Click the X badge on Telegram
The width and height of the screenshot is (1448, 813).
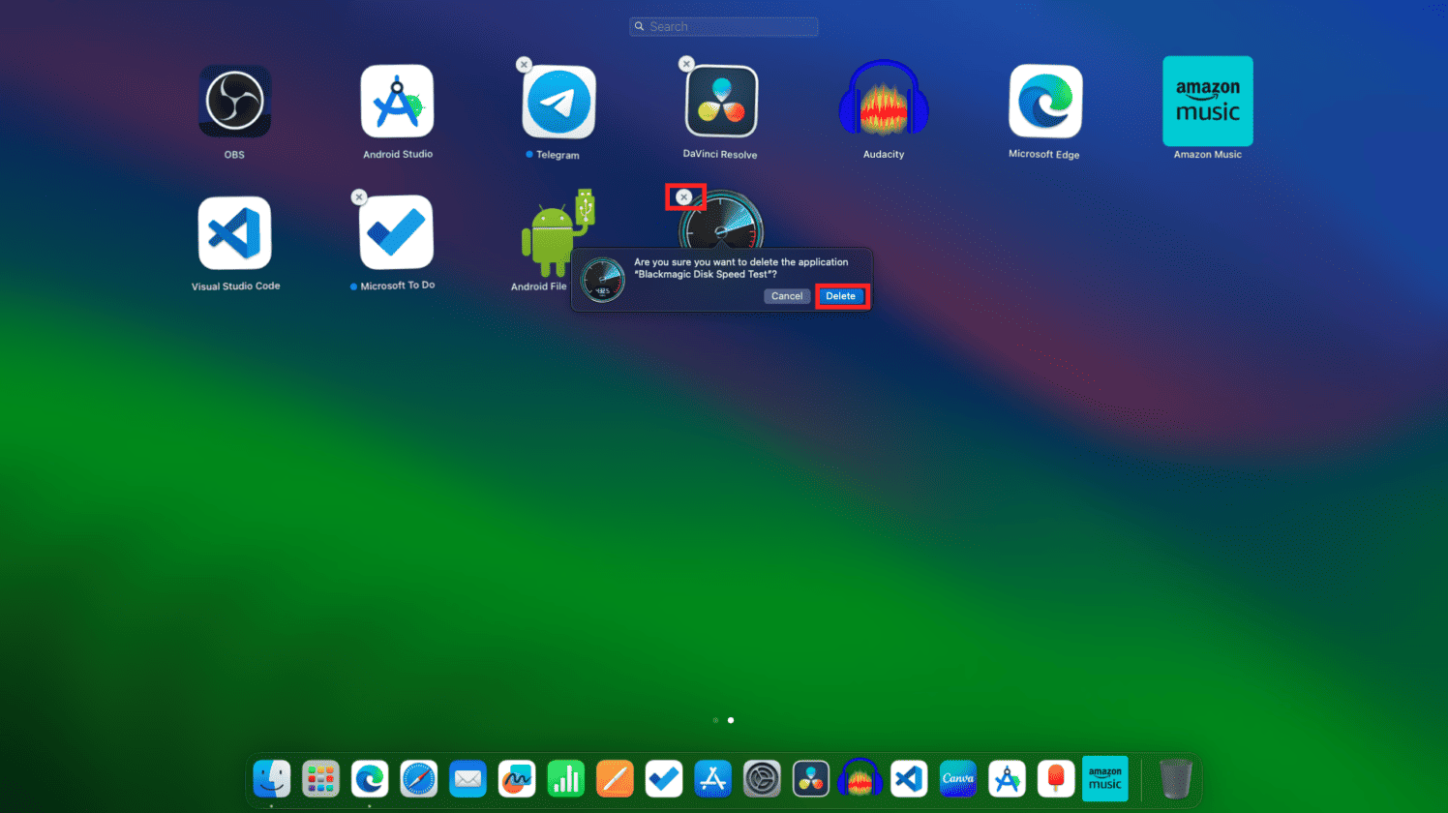click(524, 64)
